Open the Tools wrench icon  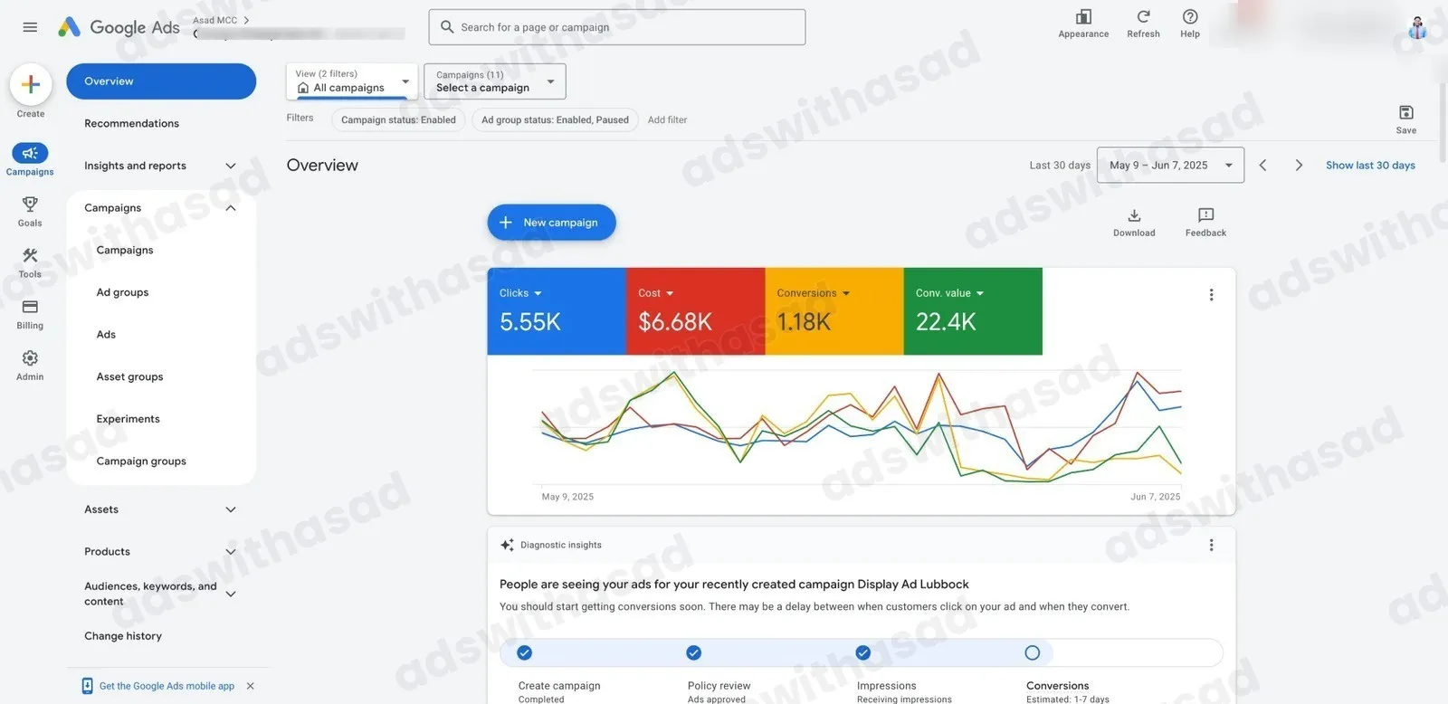[30, 255]
